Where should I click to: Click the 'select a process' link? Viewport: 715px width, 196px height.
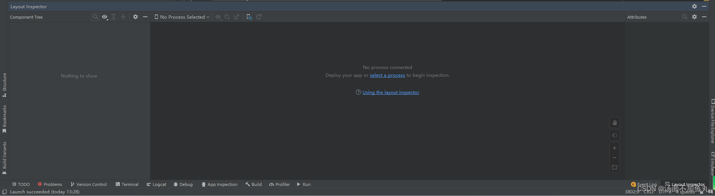pos(387,75)
